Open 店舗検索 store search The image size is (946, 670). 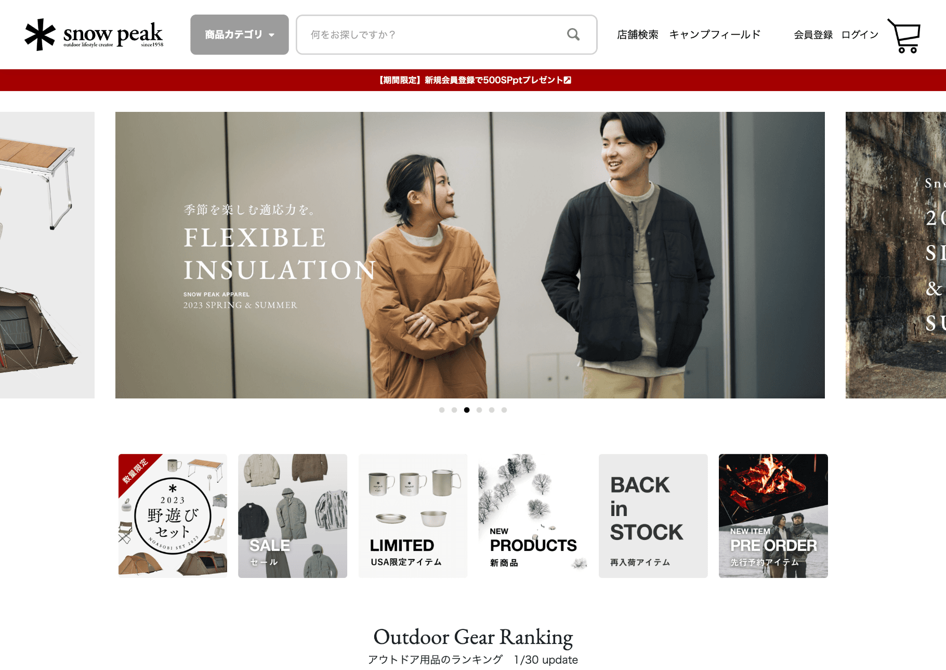pos(637,34)
